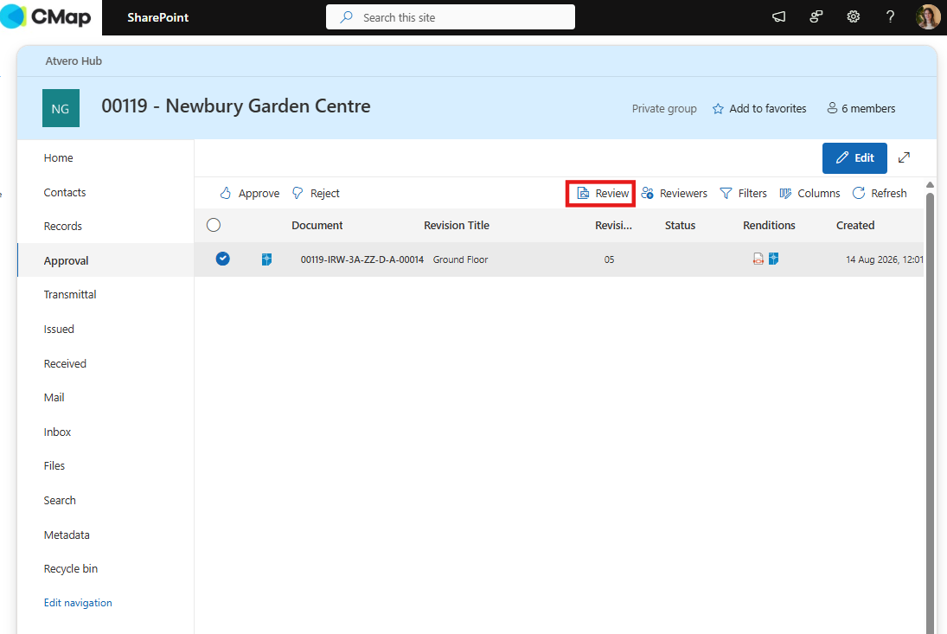
Task: Sort by the Renditions column header
Action: pos(769,225)
